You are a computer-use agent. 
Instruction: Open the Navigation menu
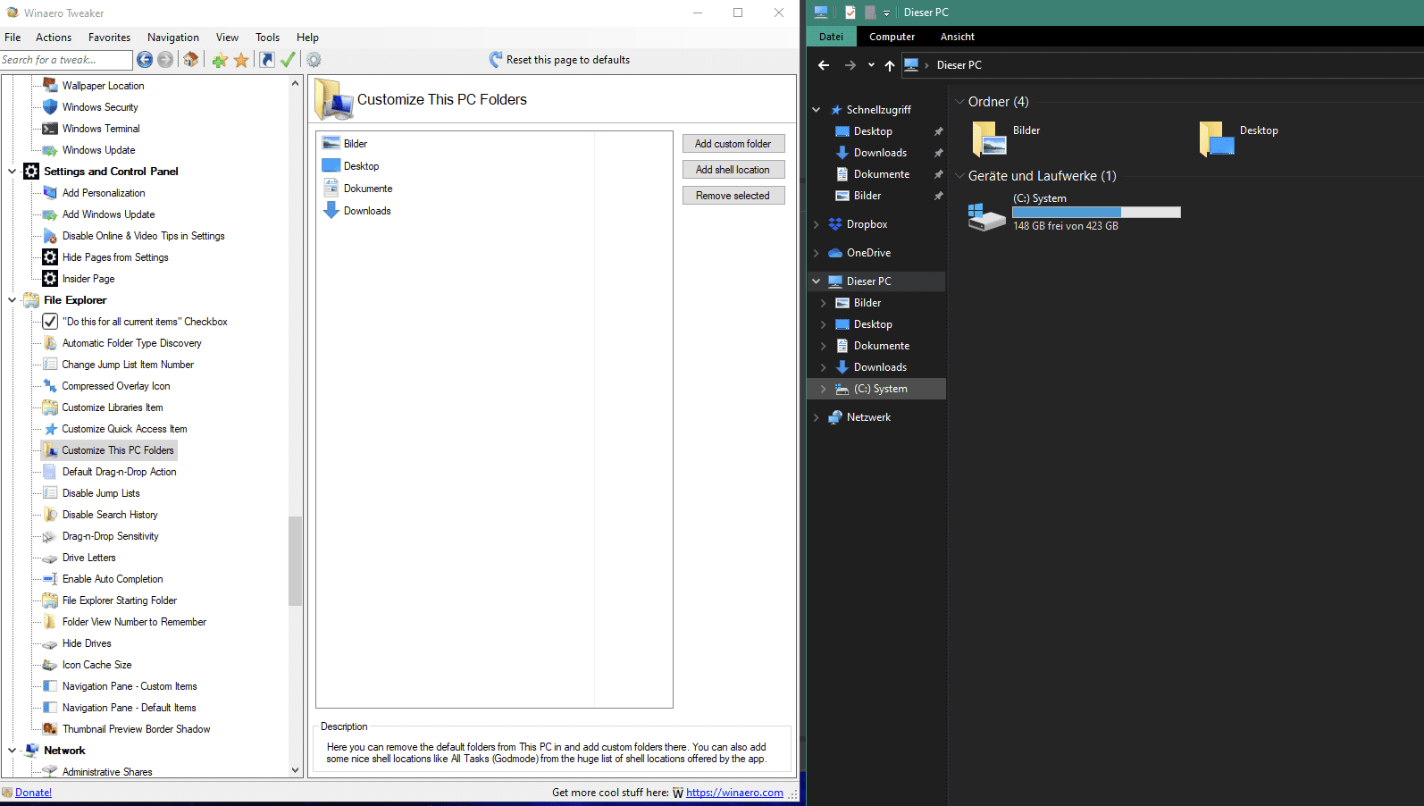point(173,38)
